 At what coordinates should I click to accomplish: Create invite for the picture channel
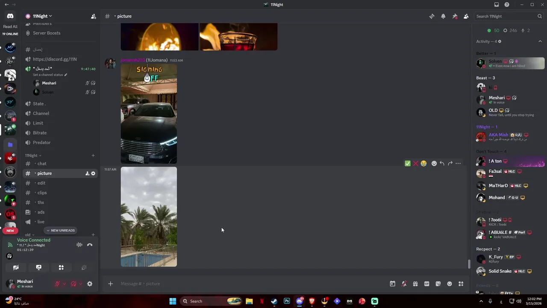click(x=87, y=173)
